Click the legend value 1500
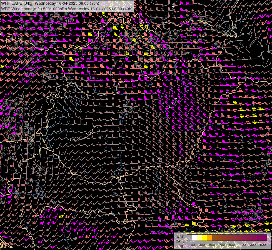 262,245
